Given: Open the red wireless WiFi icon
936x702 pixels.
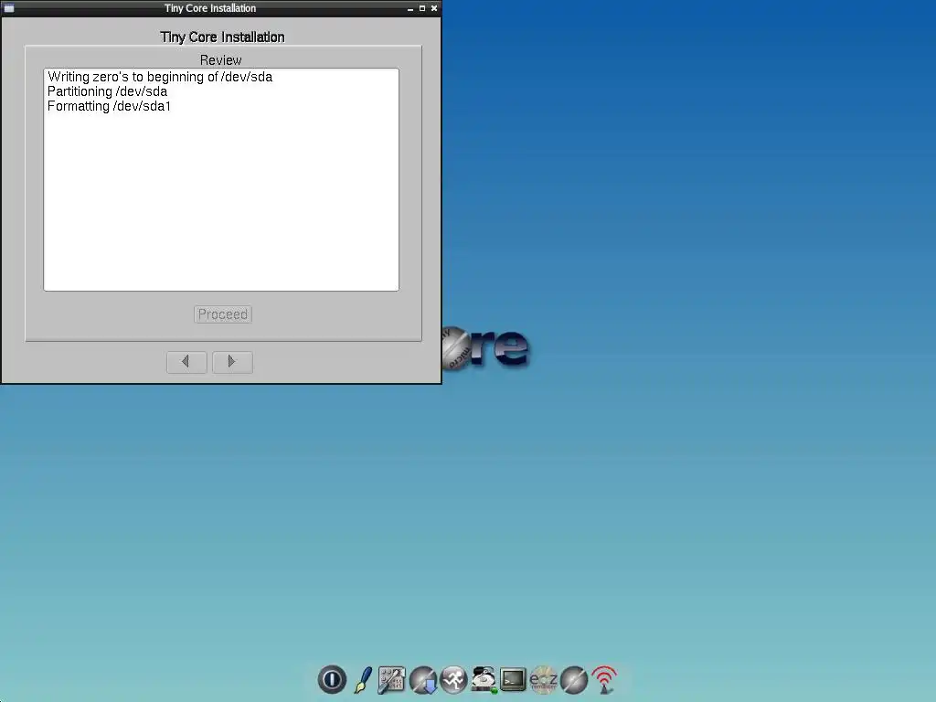Looking at the screenshot, I should (604, 679).
